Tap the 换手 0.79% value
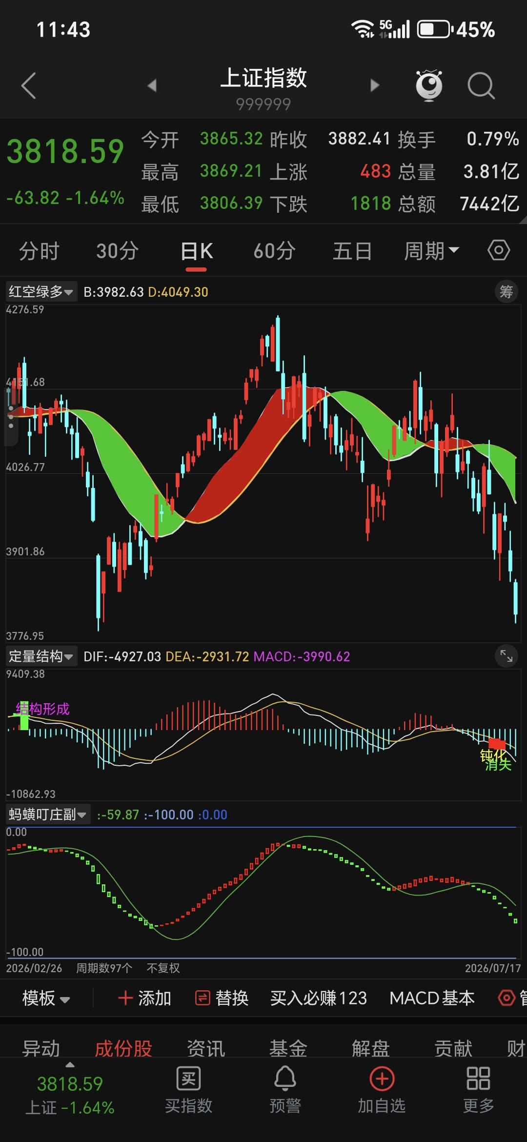Image resolution: width=527 pixels, height=1142 pixels. [x=493, y=139]
